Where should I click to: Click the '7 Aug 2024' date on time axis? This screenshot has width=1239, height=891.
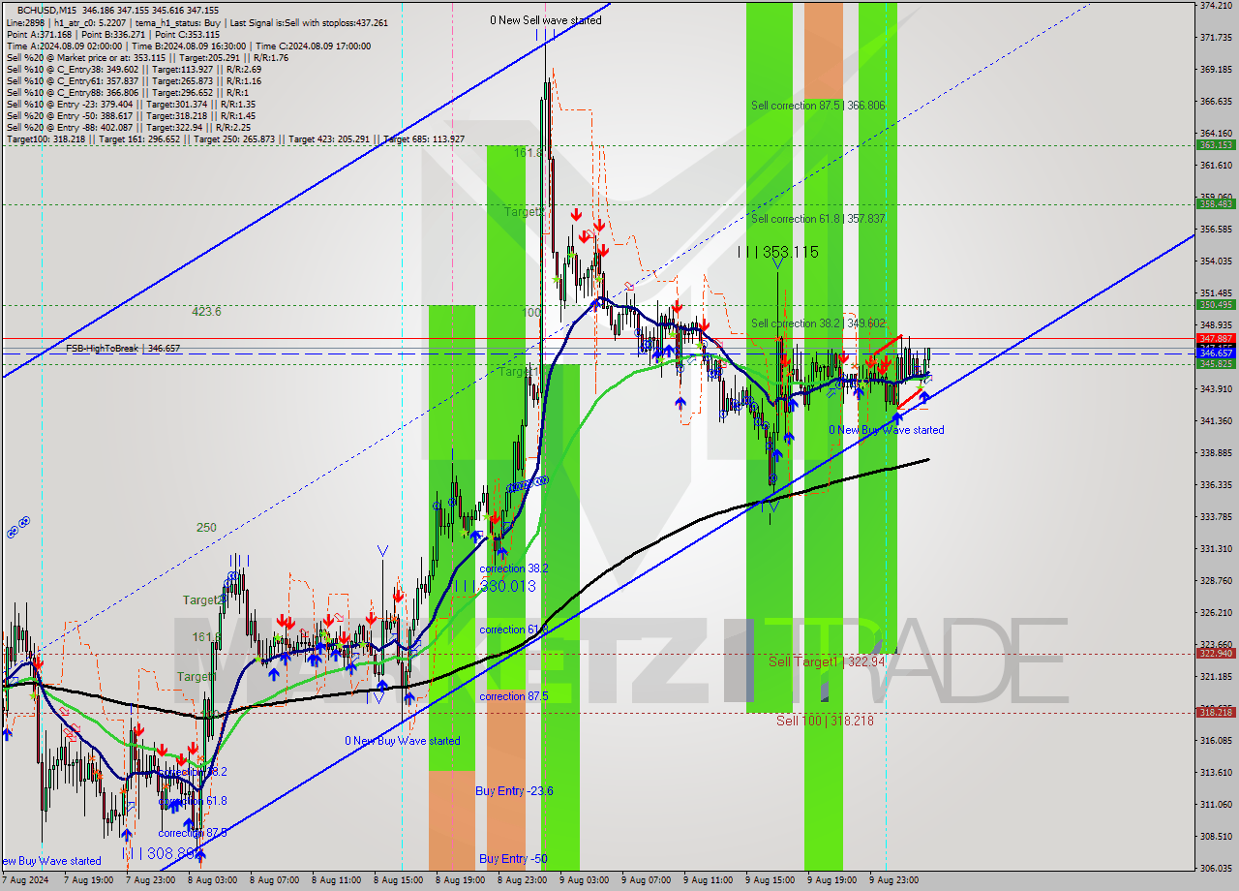(x=24, y=880)
